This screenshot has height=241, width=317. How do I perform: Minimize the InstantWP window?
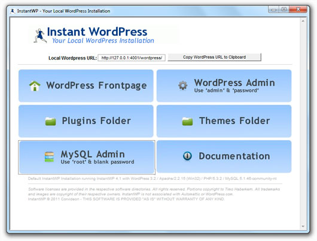tap(274, 10)
